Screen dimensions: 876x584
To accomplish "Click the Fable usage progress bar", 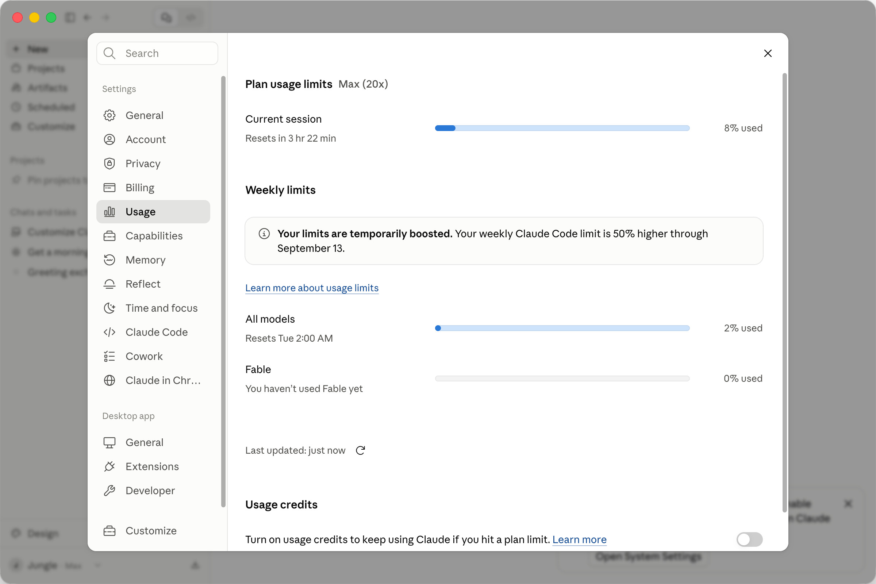I will 562,379.
